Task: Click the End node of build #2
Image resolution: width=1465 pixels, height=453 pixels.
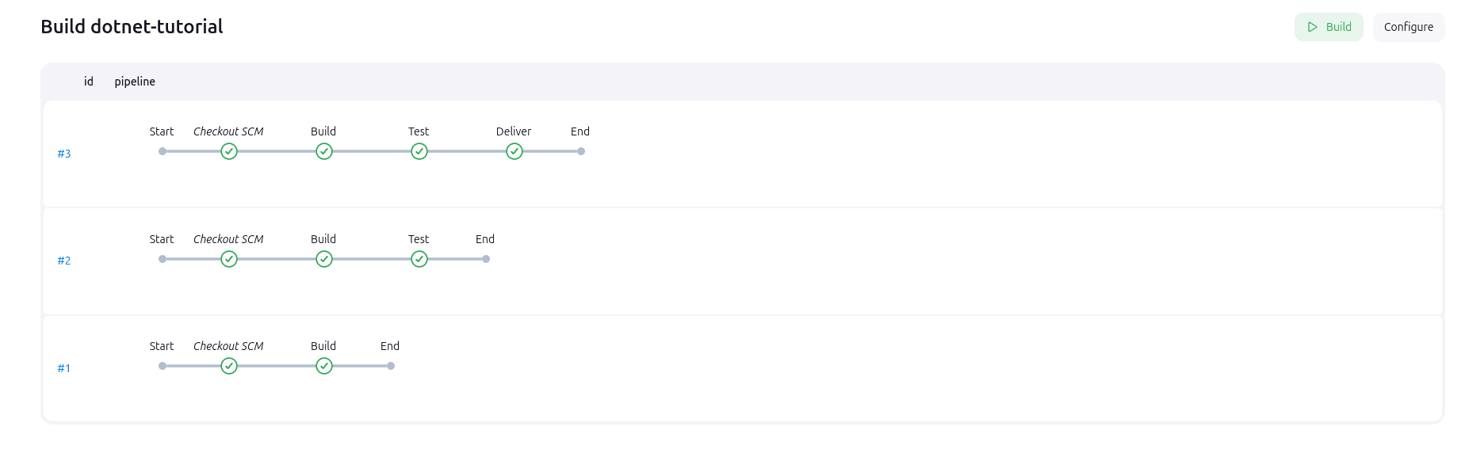Action: [486, 259]
